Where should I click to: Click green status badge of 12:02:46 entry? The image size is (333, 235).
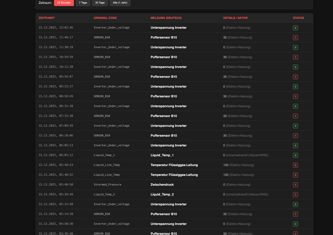pyautogui.click(x=295, y=28)
